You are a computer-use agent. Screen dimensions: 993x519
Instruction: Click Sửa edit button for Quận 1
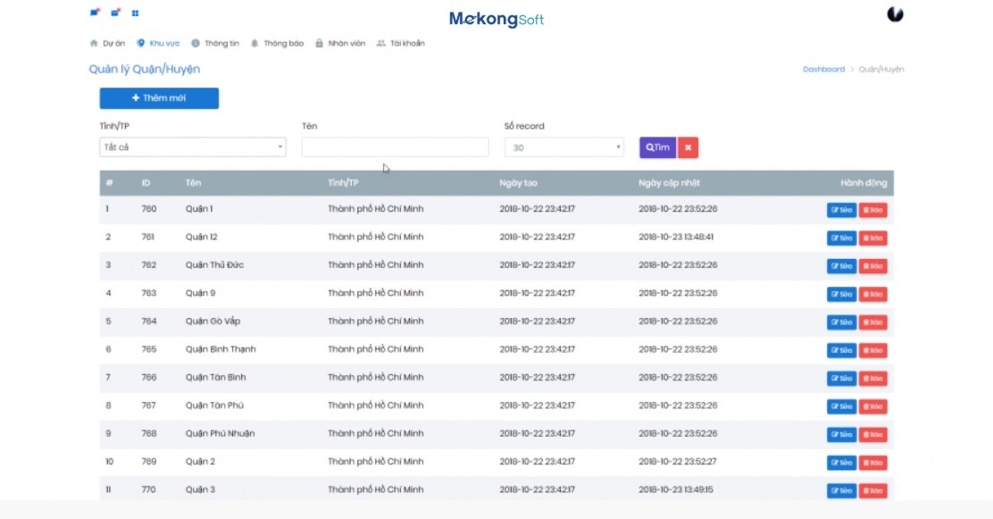(x=841, y=210)
